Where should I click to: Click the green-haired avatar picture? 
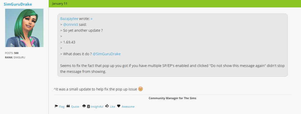tap(24, 28)
